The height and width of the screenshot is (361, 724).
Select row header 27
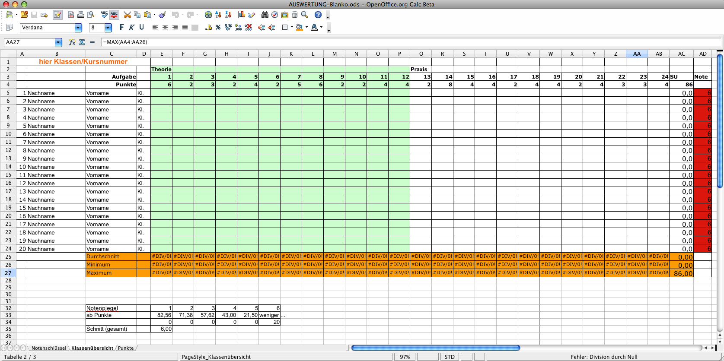coord(8,273)
